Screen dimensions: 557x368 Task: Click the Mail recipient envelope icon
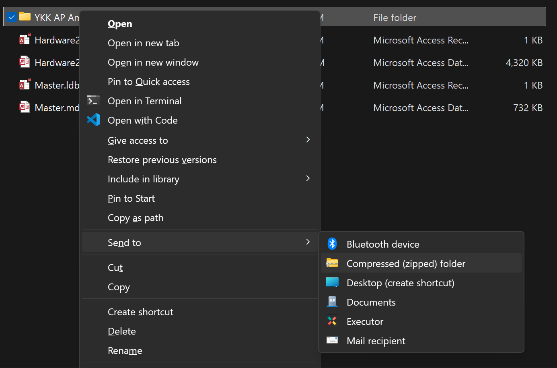pos(332,340)
